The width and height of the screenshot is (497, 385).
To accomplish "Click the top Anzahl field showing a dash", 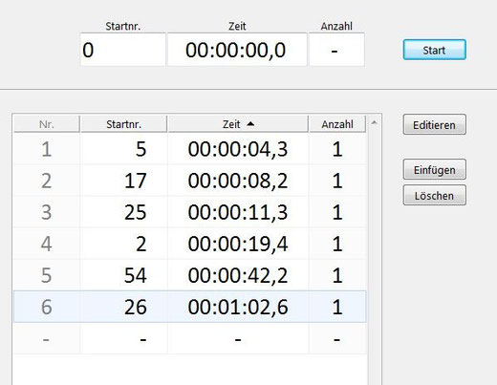I will click(336, 50).
